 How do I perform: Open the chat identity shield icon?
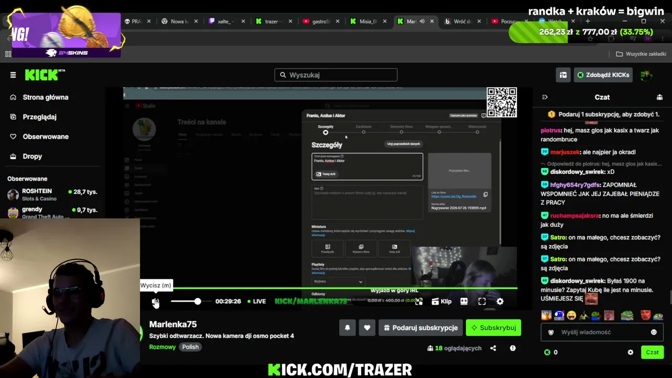coord(551,332)
